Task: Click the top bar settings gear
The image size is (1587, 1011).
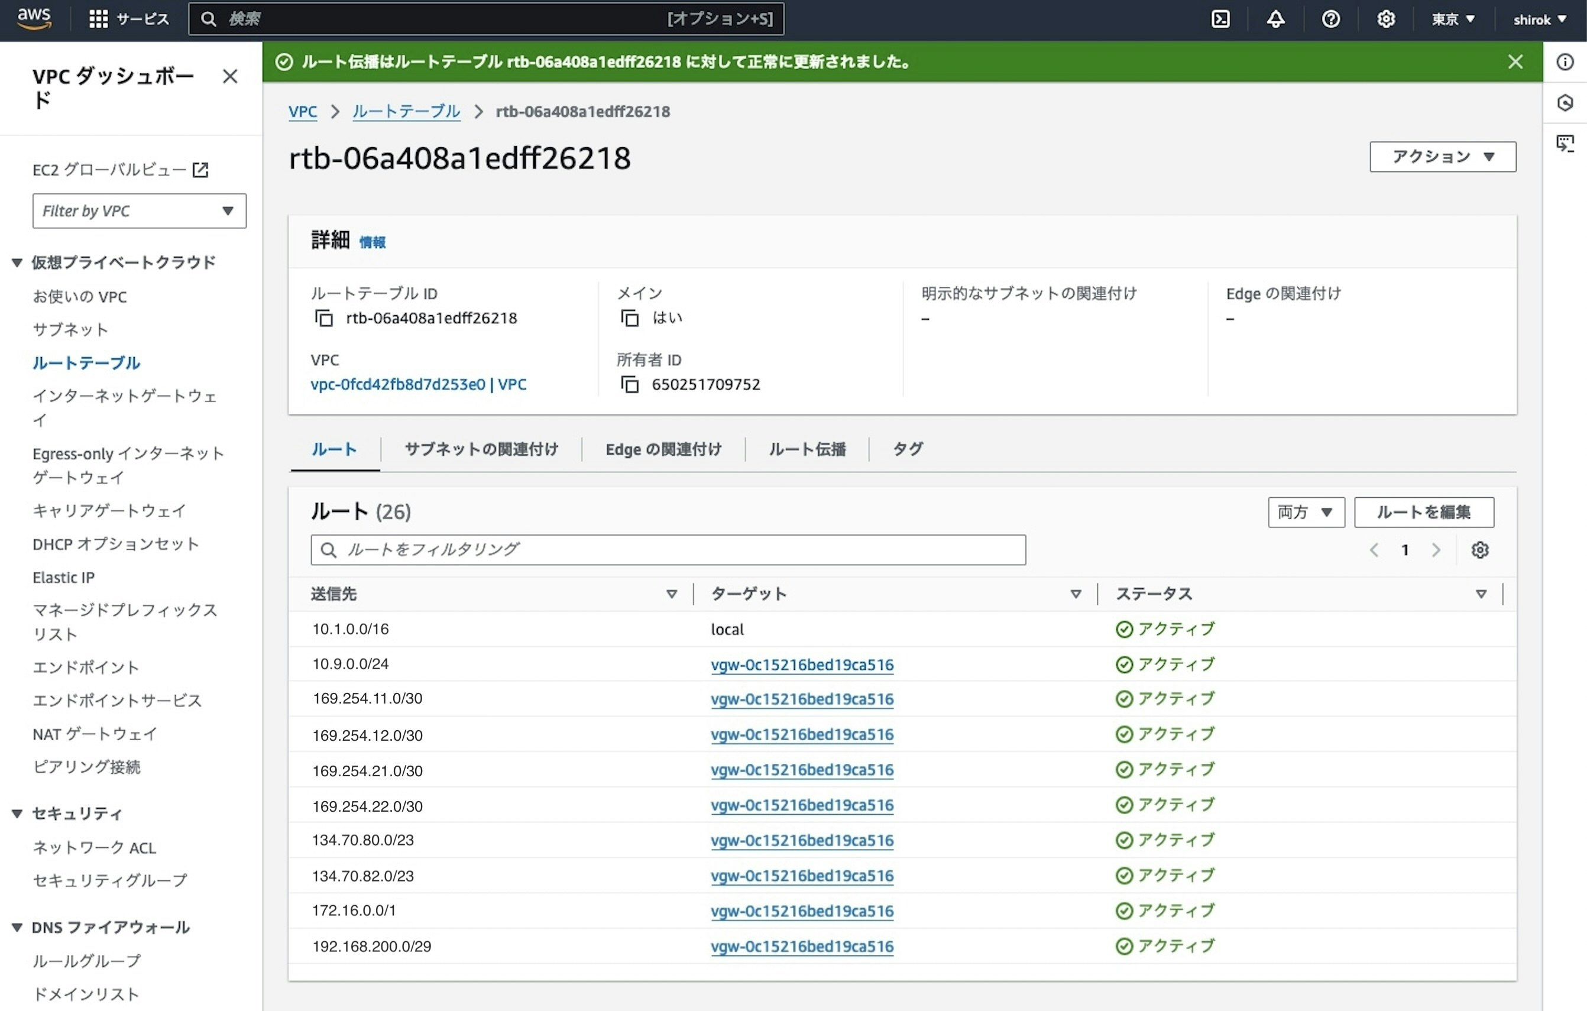Action: (x=1385, y=19)
